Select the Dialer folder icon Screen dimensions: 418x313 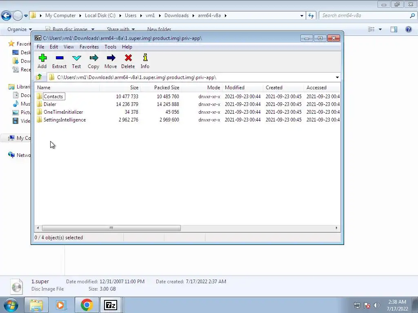pyautogui.click(x=40, y=104)
